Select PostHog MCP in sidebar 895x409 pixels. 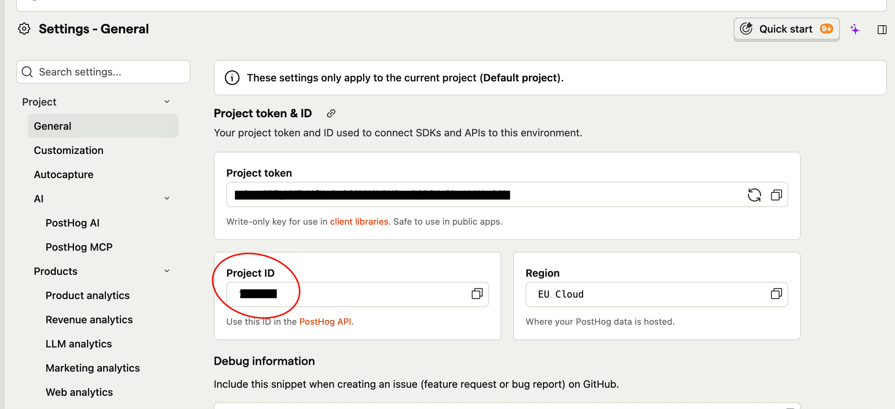click(x=79, y=247)
